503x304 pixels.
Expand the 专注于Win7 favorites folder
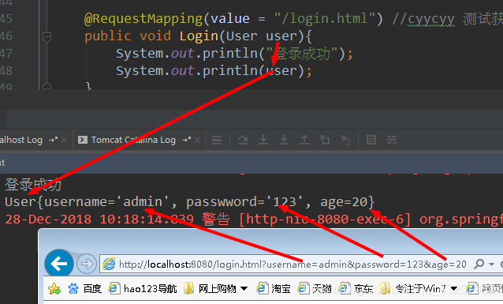coord(419,288)
